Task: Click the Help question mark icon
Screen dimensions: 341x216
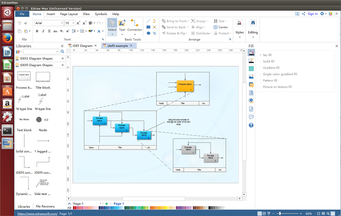Action: 251,125
